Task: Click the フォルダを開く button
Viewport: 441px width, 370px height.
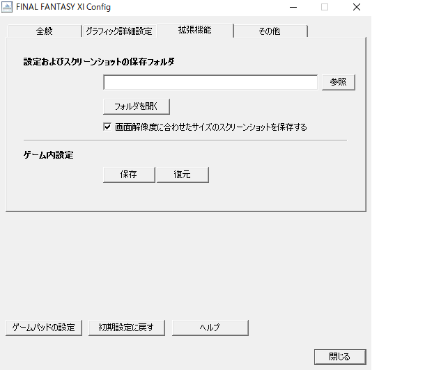Action: pos(137,106)
